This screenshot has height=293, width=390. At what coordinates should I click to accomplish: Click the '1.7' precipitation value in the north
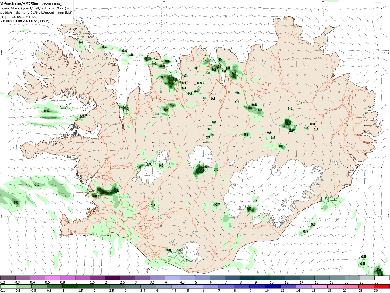234,74
